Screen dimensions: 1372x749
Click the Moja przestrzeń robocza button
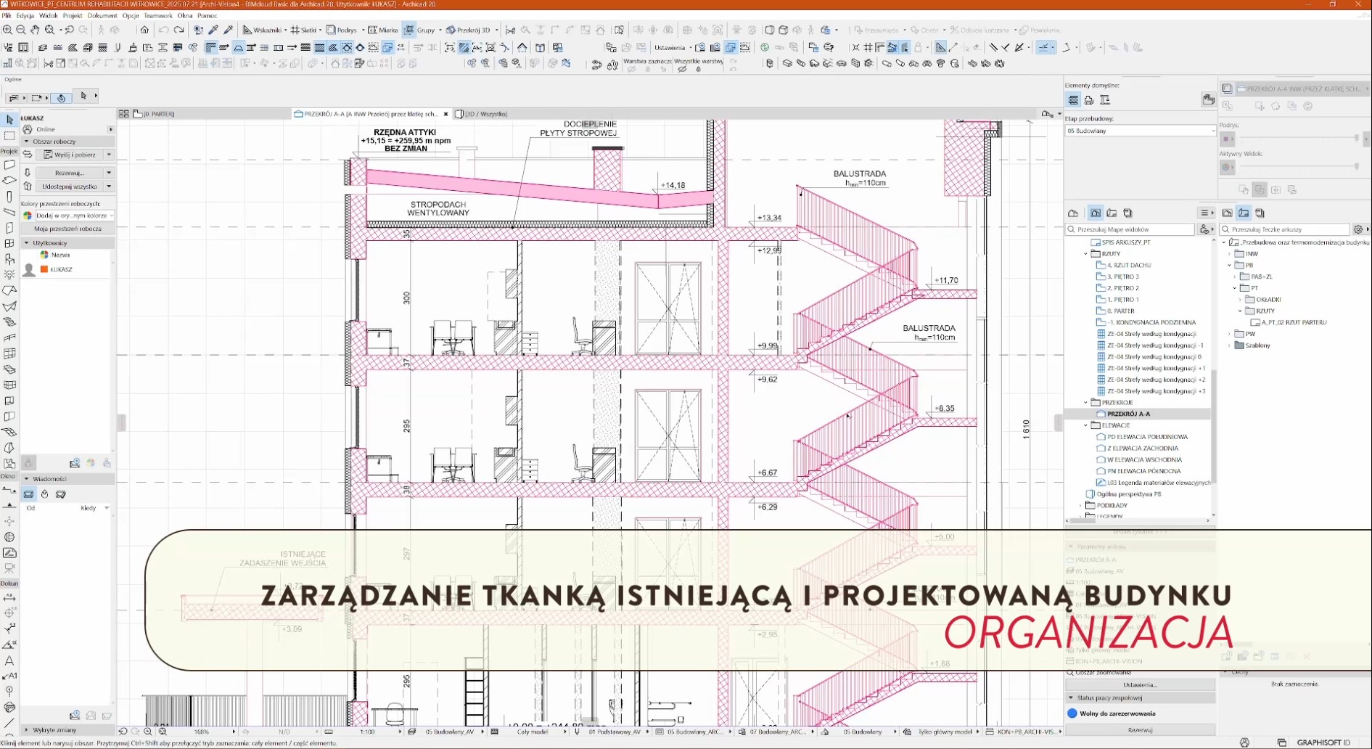click(67, 229)
